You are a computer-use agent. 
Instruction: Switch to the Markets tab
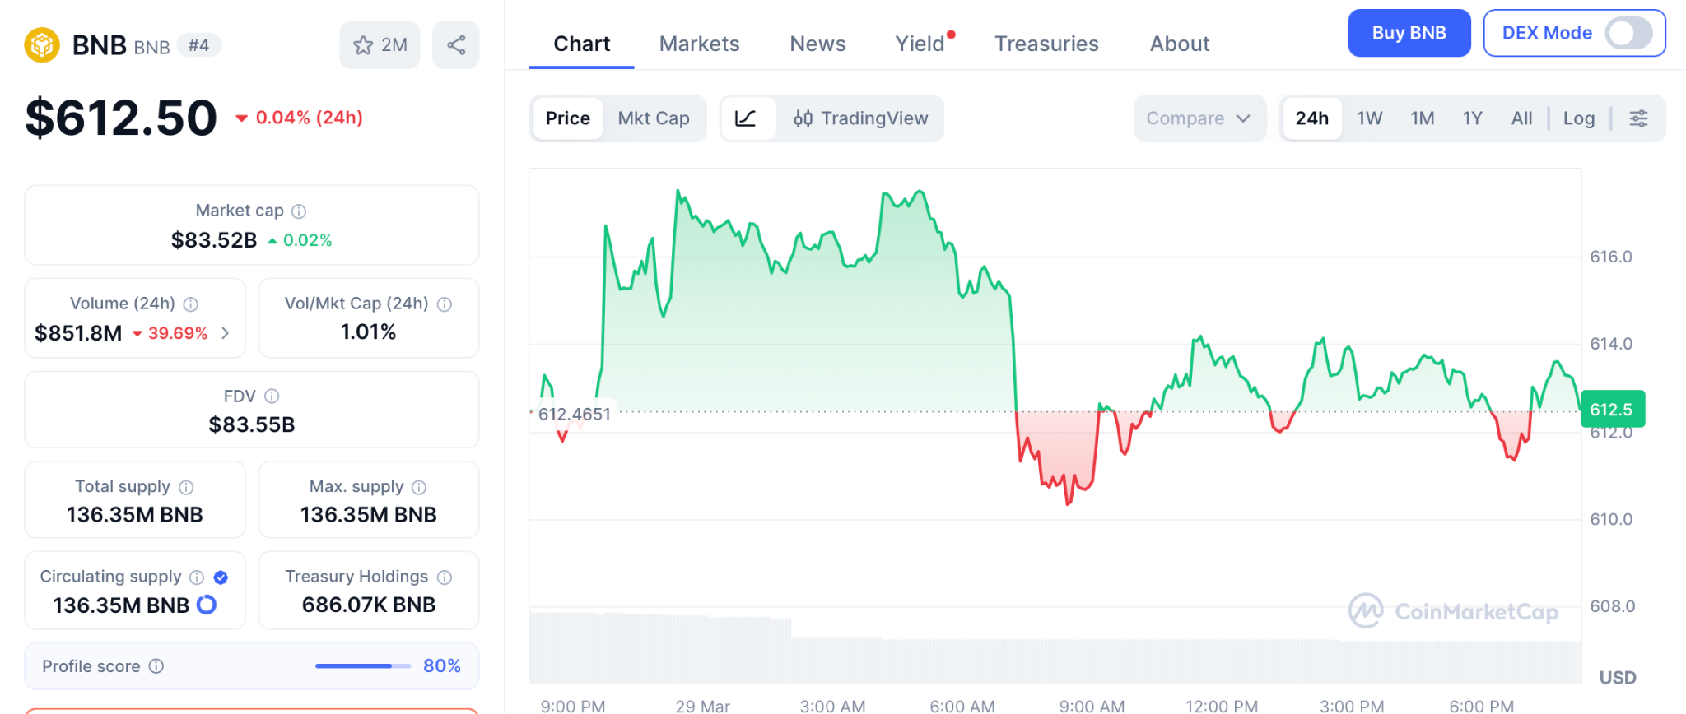click(x=699, y=44)
